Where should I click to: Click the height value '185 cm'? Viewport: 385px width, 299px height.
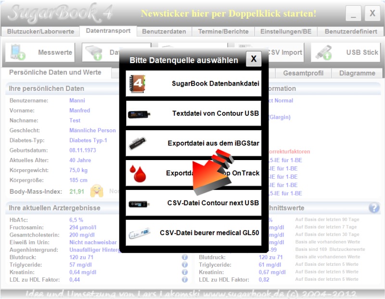(78, 180)
